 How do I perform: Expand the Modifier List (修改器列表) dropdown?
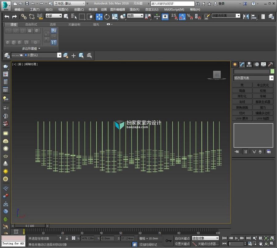(x=254, y=78)
